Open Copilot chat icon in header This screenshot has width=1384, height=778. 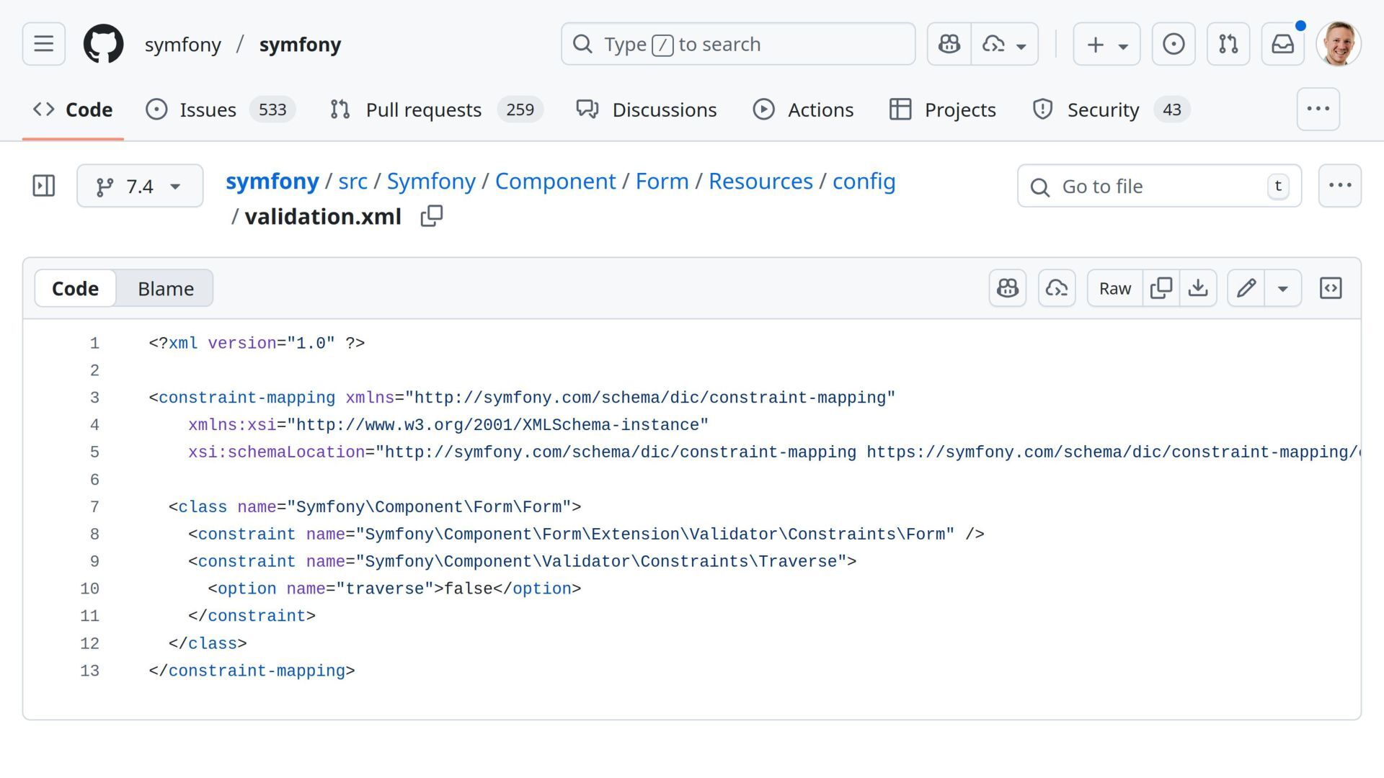[949, 44]
